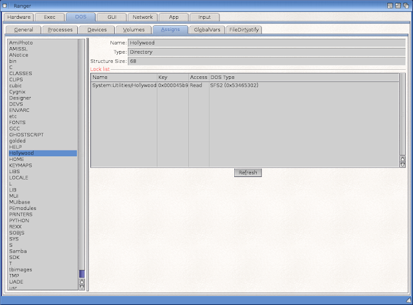Click the window resize gadget in corner
The height and width of the screenshot is (305, 413).
[x=408, y=300]
